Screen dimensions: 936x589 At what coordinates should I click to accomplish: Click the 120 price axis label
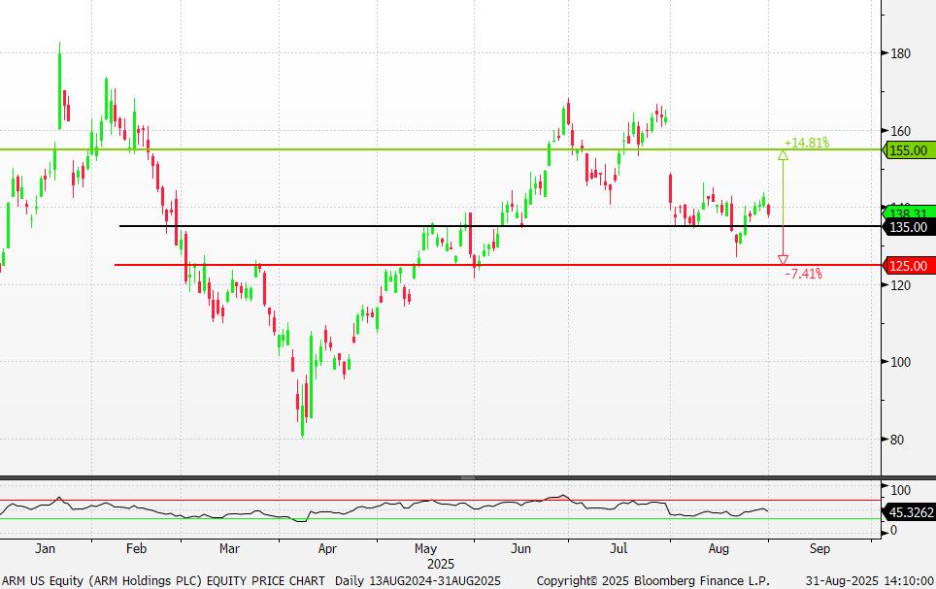pos(900,285)
